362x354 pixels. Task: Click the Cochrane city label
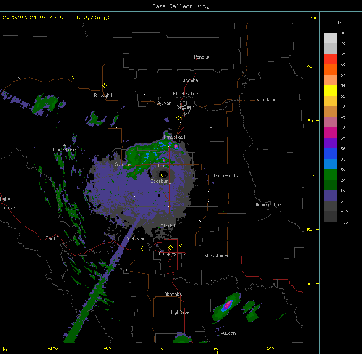tap(135, 239)
